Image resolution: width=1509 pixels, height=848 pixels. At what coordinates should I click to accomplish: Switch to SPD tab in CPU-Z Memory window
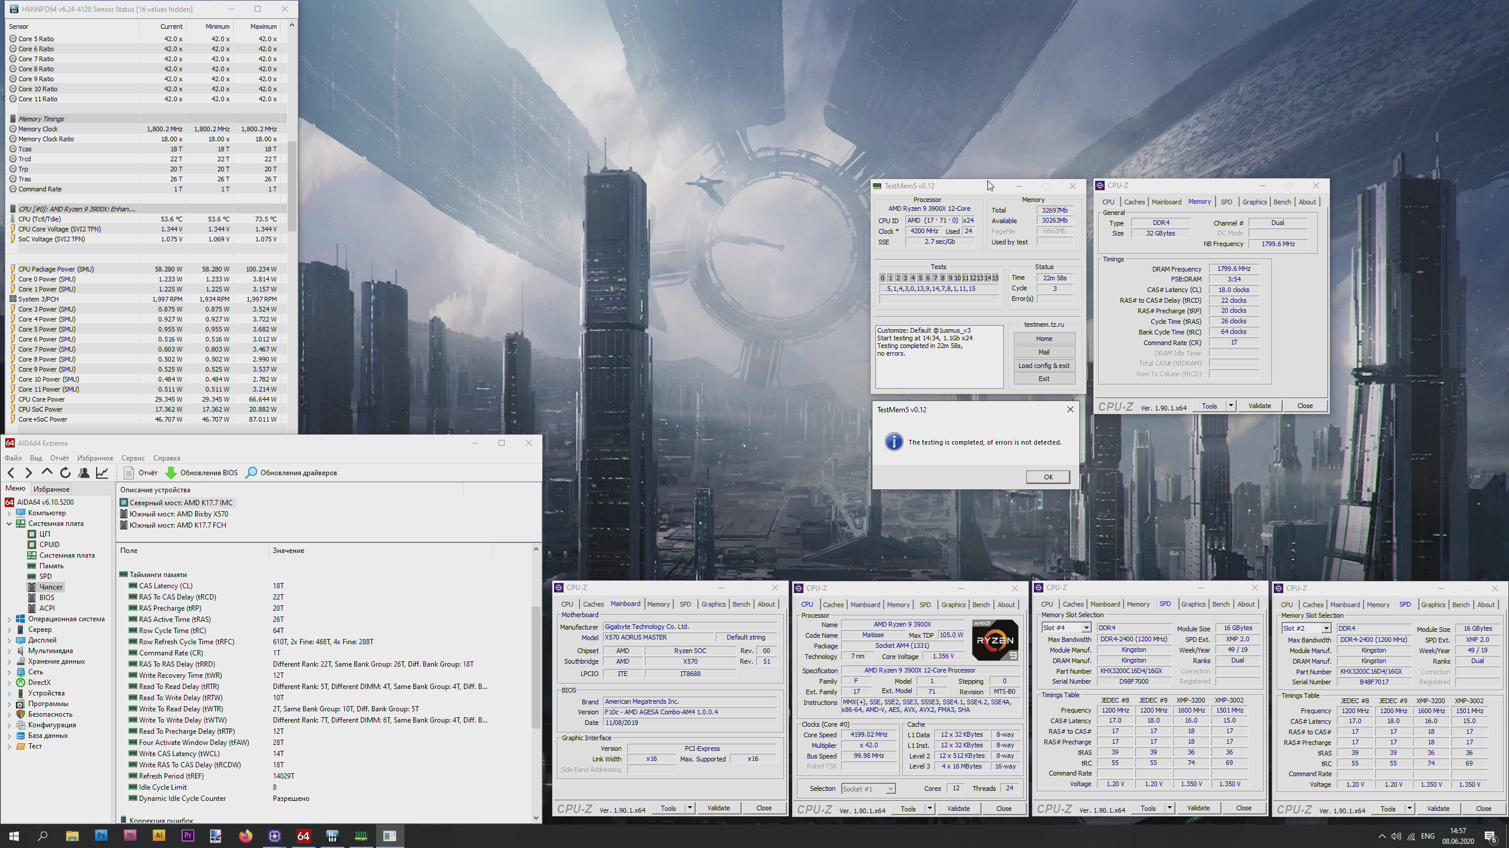pos(1226,201)
